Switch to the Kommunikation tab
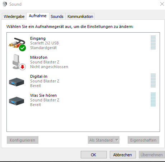 (80, 16)
